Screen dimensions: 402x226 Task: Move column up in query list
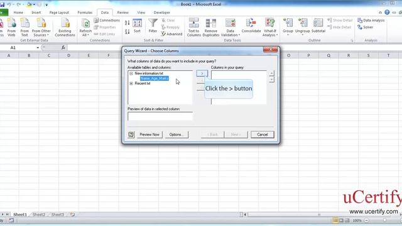point(271,73)
